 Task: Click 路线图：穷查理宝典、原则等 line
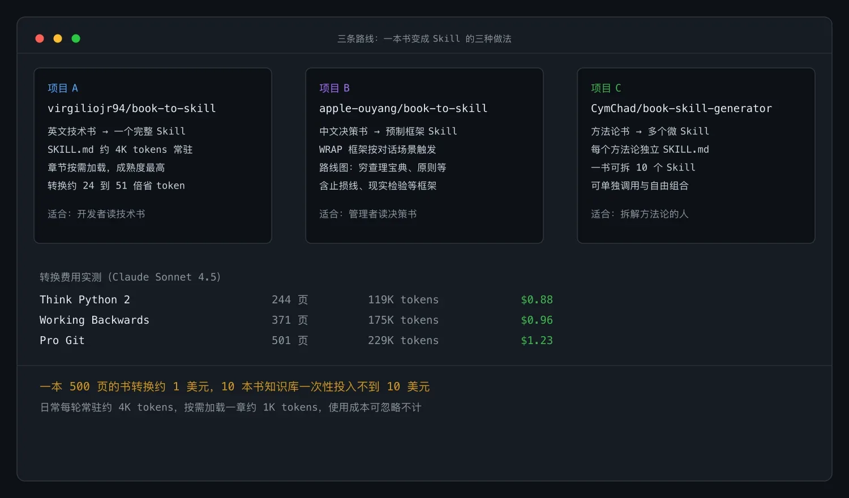pyautogui.click(x=383, y=168)
